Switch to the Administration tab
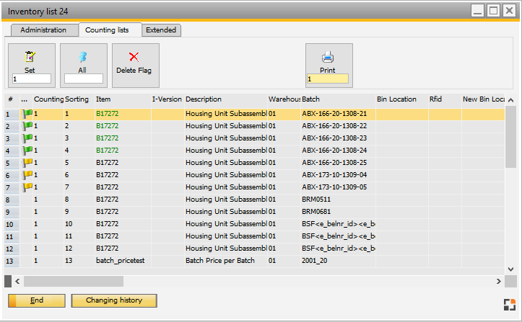The image size is (522, 322). [x=43, y=30]
